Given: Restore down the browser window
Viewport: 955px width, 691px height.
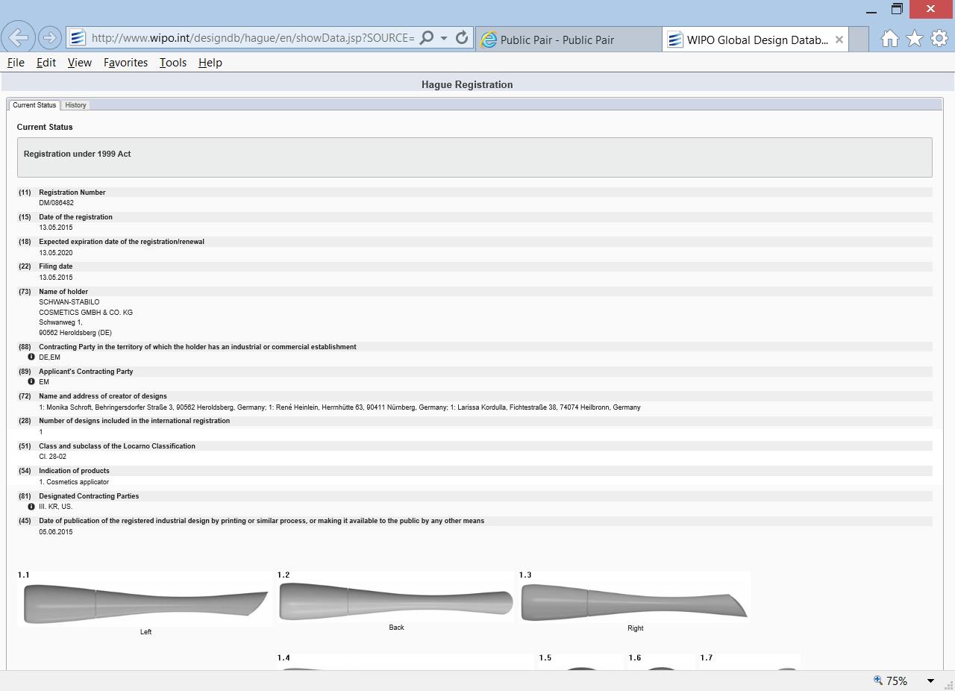Looking at the screenshot, I should point(897,9).
